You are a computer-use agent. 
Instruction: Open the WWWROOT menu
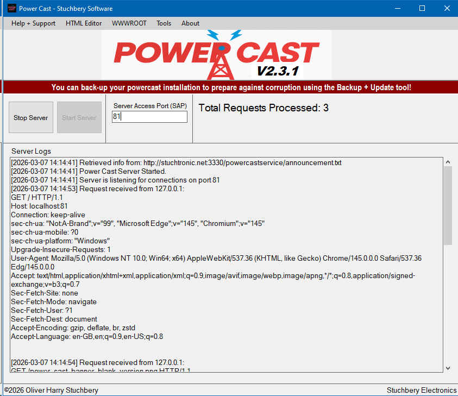[x=129, y=23]
